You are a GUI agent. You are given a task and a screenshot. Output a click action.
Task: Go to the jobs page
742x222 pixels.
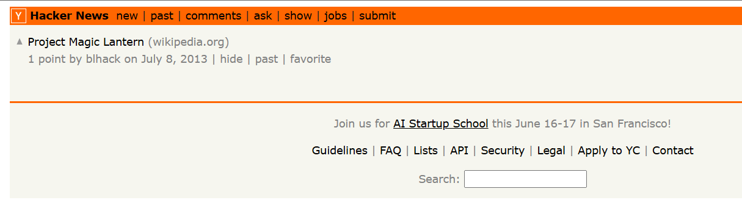click(x=335, y=16)
